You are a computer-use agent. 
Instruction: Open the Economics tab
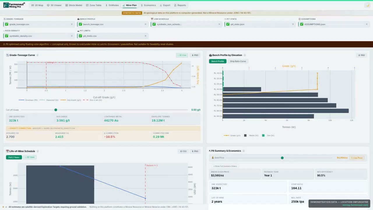point(148,5)
